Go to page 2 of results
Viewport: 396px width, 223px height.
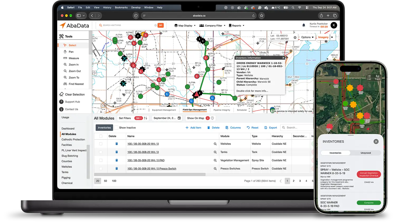[294, 181]
